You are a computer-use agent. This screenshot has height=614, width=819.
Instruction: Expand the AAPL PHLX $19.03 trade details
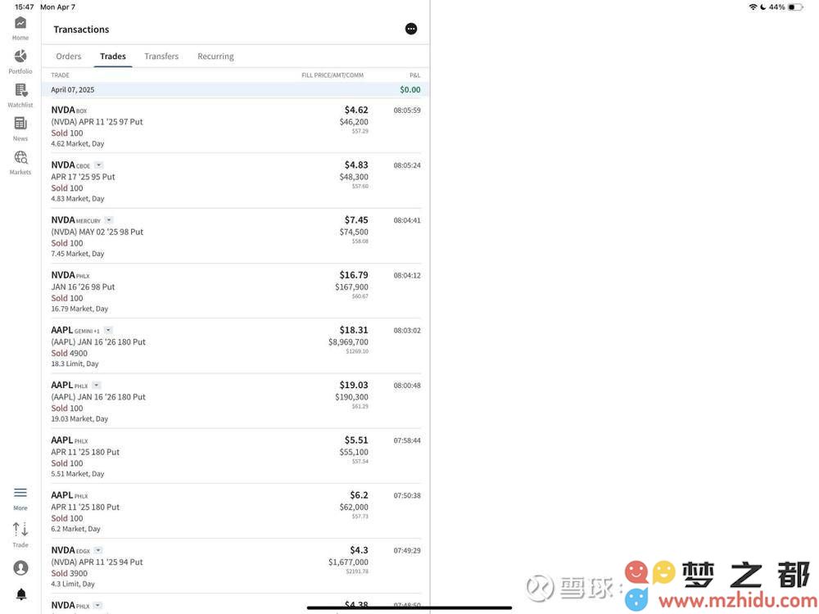pyautogui.click(x=96, y=386)
